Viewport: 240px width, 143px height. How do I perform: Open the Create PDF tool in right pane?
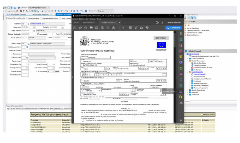[x=181, y=45]
